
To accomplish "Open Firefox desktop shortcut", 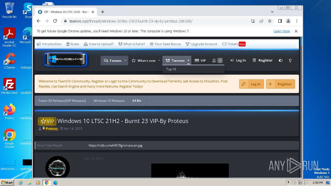I will (9, 112).
